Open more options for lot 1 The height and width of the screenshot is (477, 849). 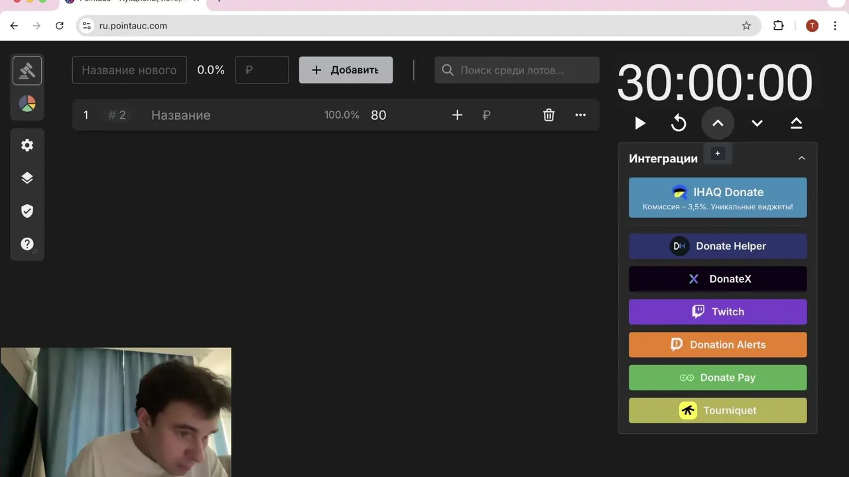(x=580, y=115)
